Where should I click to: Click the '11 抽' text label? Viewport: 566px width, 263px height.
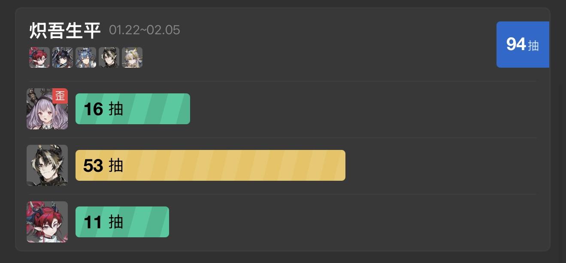click(103, 222)
